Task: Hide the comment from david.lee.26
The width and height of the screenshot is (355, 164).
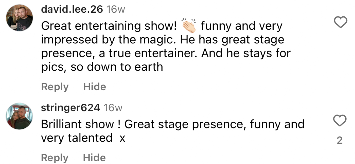Action: (95, 87)
